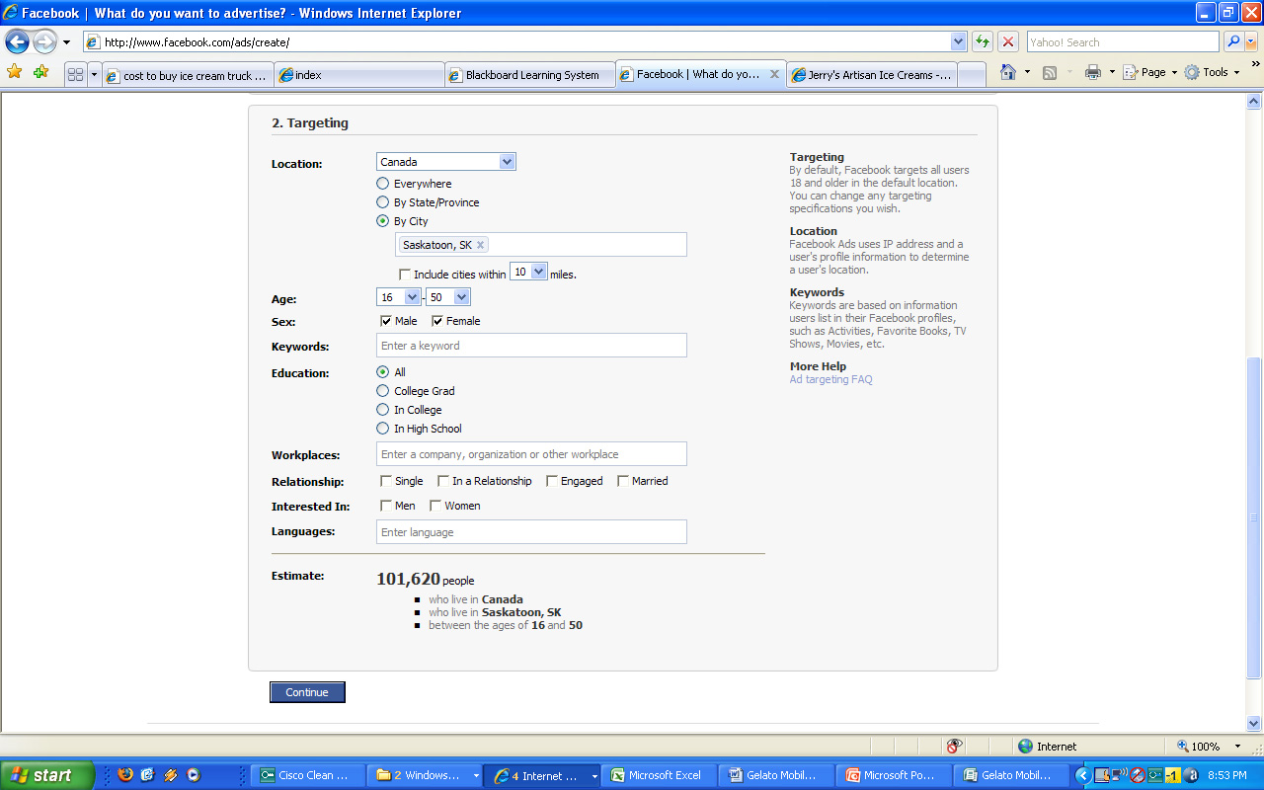Select In College education option

(383, 410)
